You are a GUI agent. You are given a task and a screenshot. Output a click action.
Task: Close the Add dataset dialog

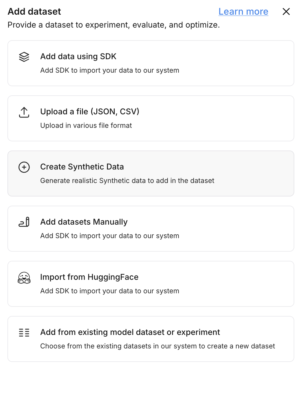coord(286,11)
